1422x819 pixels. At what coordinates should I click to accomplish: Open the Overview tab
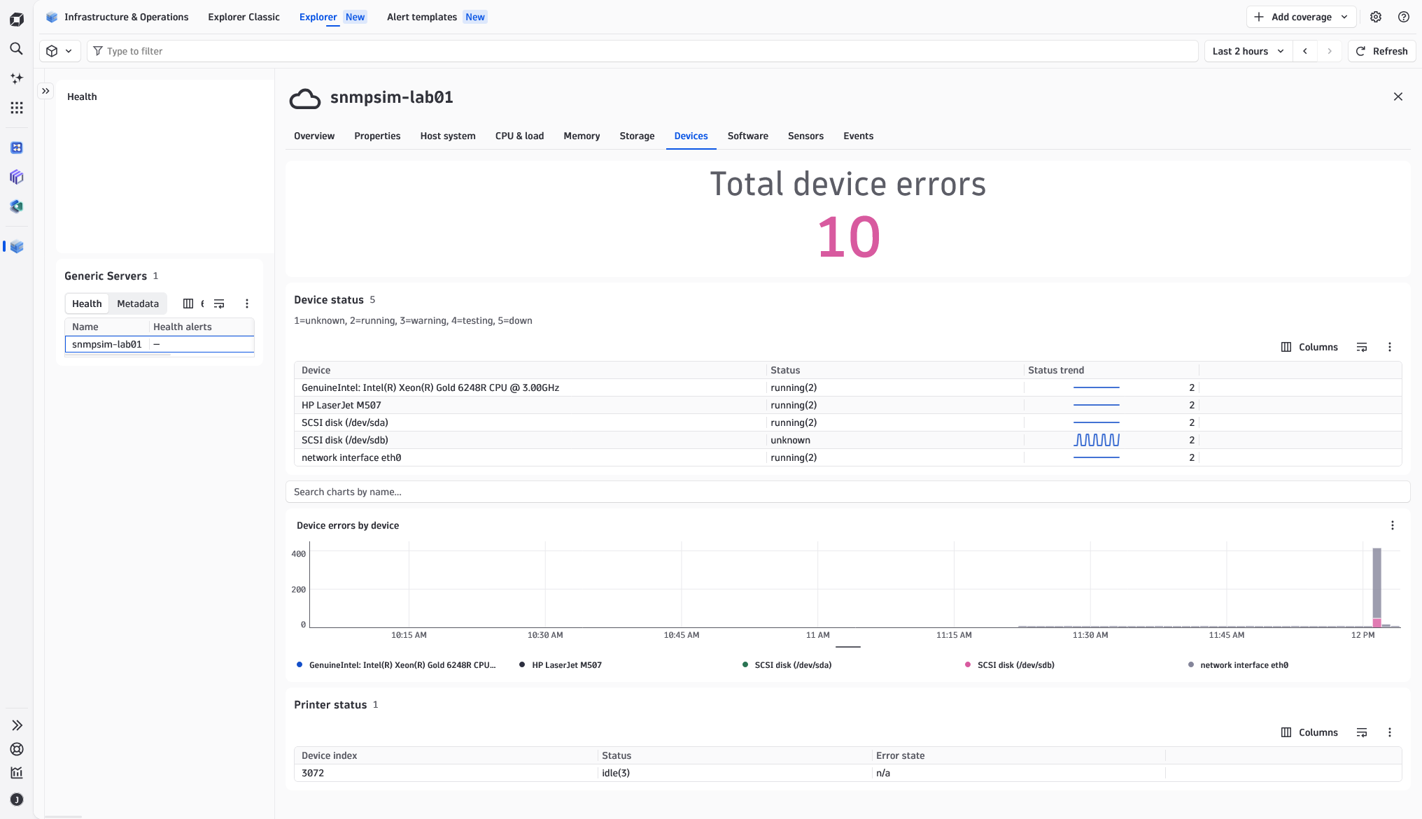point(314,136)
